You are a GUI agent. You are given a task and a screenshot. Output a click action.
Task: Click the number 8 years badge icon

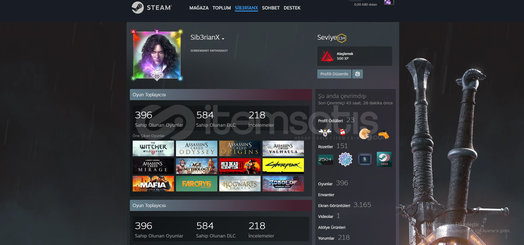pyautogui.click(x=365, y=159)
